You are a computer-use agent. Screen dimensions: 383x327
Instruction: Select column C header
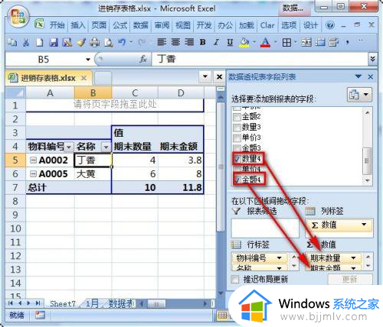135,92
